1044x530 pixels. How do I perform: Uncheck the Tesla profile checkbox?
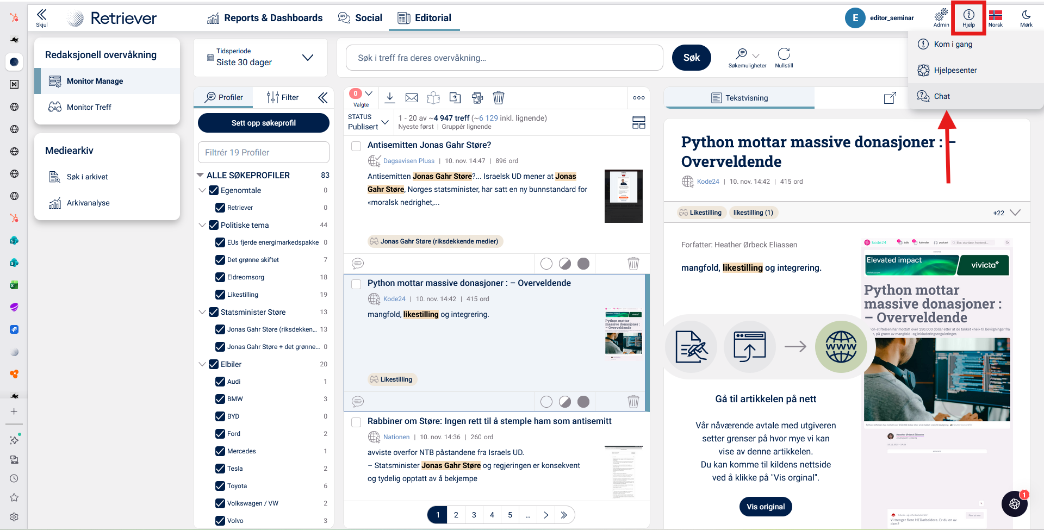(220, 469)
